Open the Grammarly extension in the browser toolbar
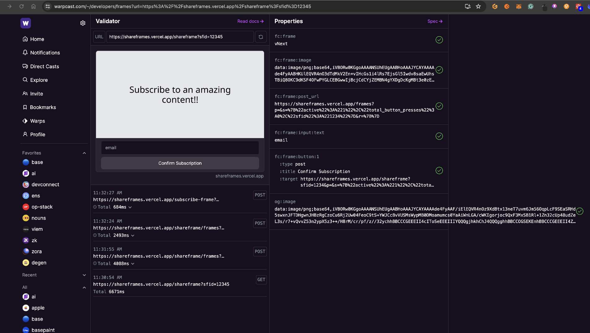The height and width of the screenshot is (333, 590). coord(531,6)
